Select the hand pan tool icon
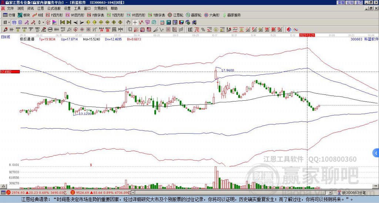 (x=128, y=23)
